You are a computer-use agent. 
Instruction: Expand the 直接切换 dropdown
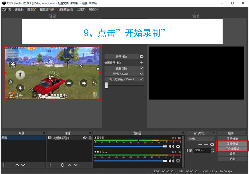click(124, 68)
